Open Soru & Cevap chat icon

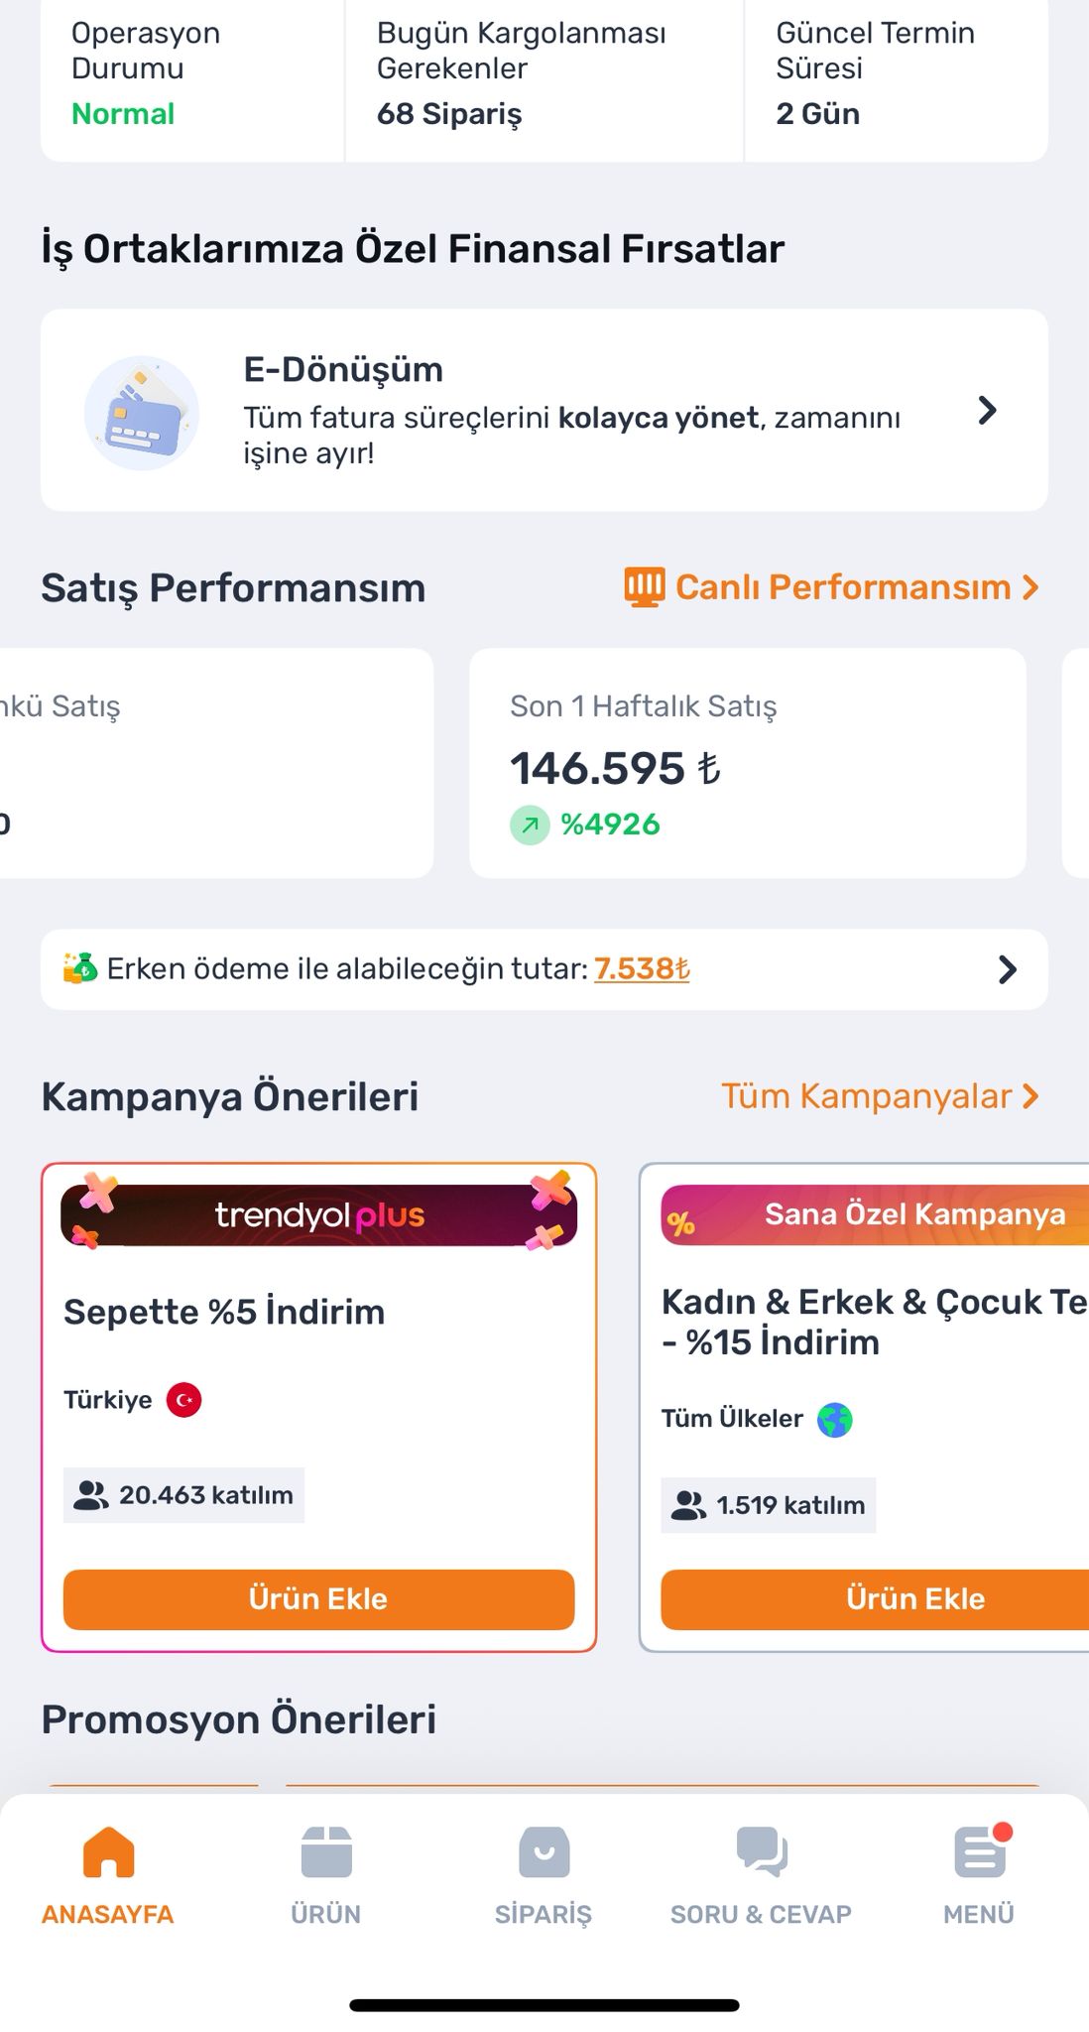coord(762,1851)
